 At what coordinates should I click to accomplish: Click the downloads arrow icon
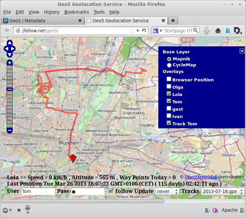(x=207, y=31)
